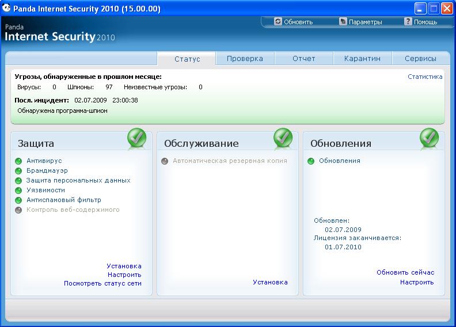Image resolution: width=456 pixels, height=327 pixels.
Task: Close the Panda Internet Security window
Action: tap(447, 9)
